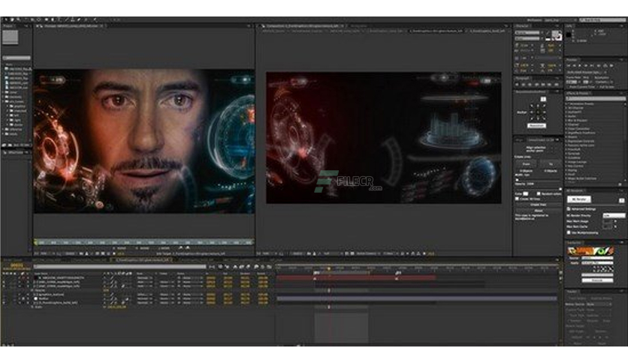Open BG Render Priority dropdown
The height and width of the screenshot is (363, 628).
coord(614,215)
